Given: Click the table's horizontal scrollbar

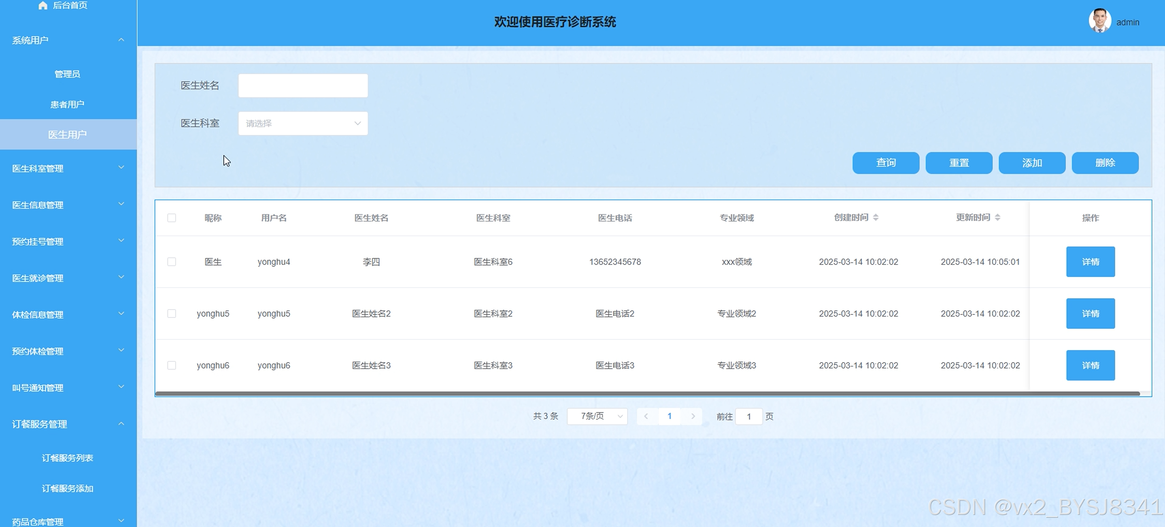Looking at the screenshot, I should coord(647,394).
